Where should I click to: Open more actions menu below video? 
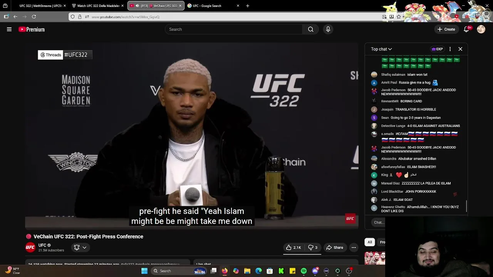click(354, 247)
